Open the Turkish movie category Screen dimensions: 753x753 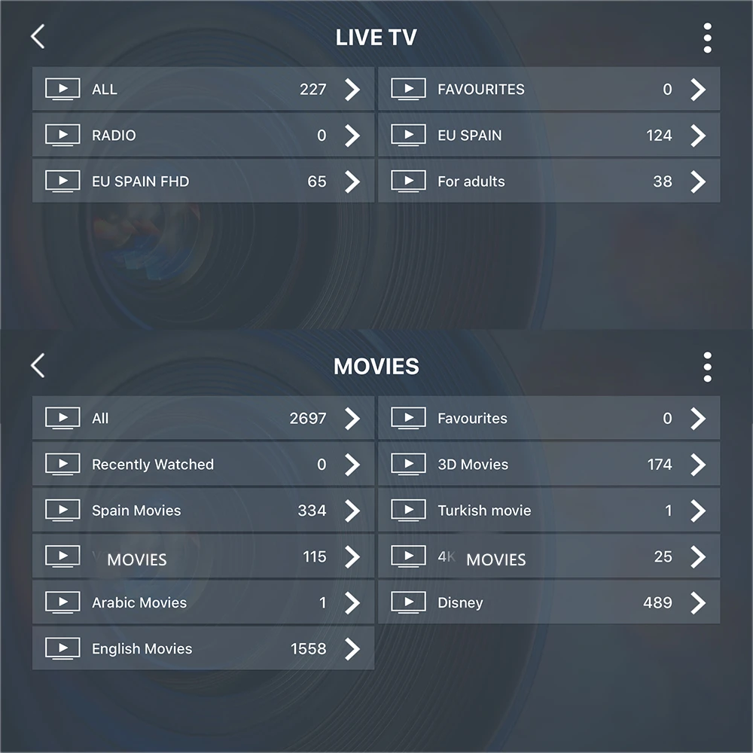coord(549,510)
